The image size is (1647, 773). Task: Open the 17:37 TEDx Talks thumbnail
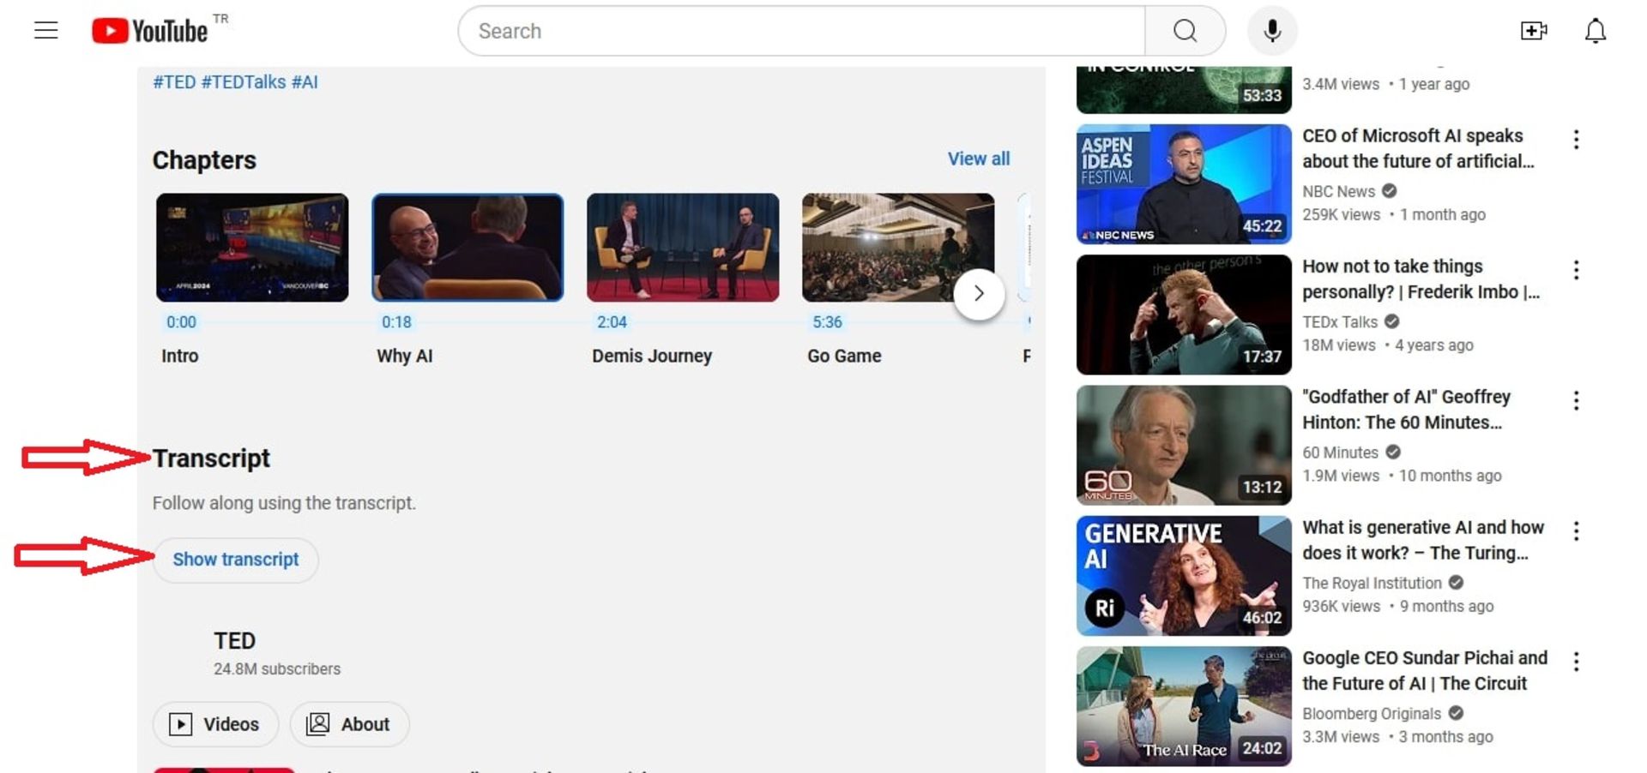click(x=1184, y=315)
